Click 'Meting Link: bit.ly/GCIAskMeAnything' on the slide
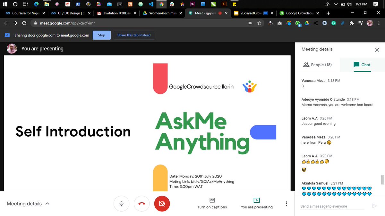385x216 pixels. pyautogui.click(x=201, y=181)
